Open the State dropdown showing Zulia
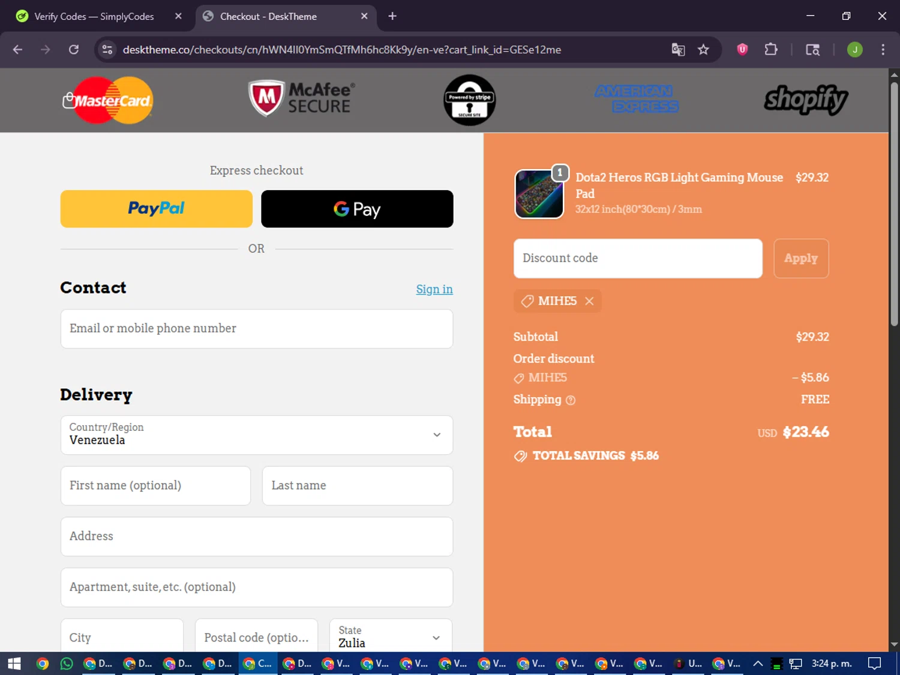The height and width of the screenshot is (675, 900). (x=391, y=636)
